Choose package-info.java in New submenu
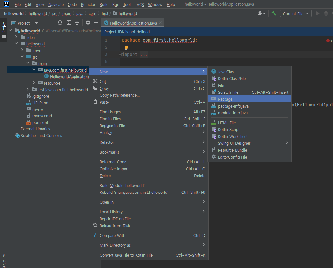 (249, 106)
